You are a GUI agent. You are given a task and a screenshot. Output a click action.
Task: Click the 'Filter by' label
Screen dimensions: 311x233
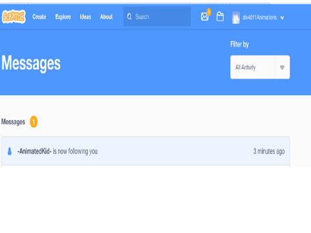click(x=240, y=45)
